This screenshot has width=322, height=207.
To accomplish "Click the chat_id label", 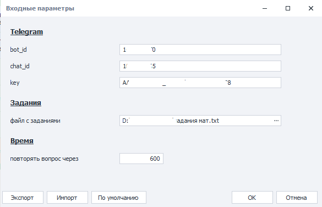I will click(20, 66).
